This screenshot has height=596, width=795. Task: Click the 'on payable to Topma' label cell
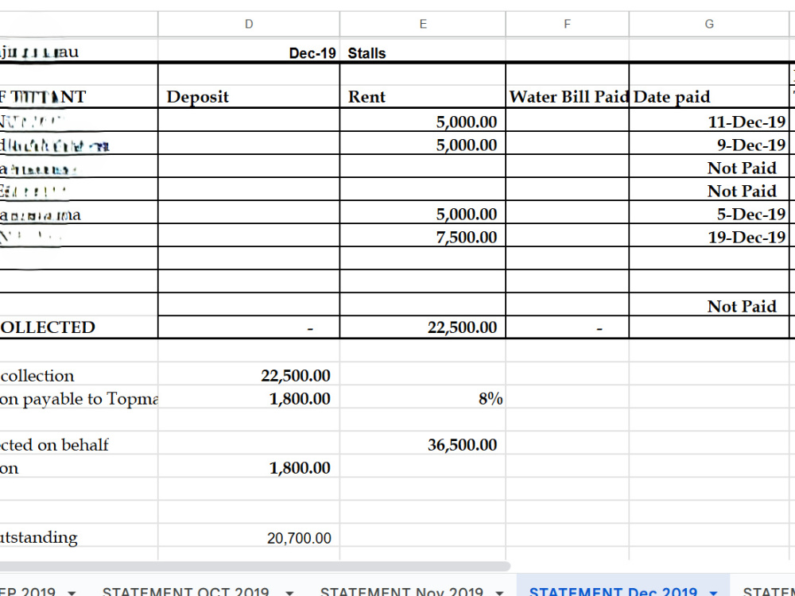(x=79, y=397)
